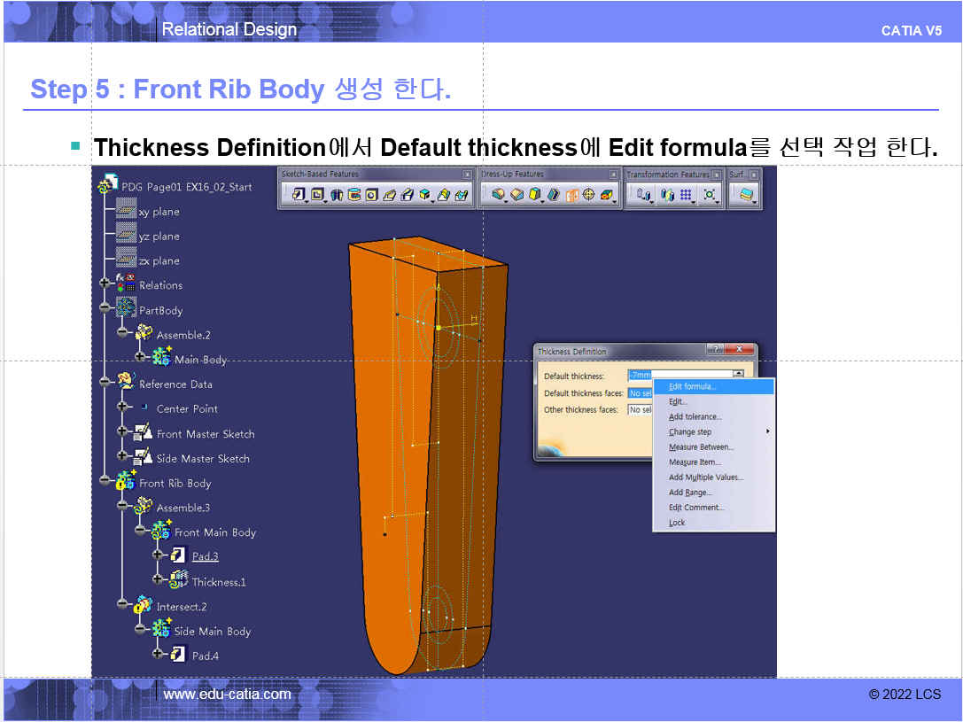This screenshot has height=722, width=963.
Task: Choose Edit formula... from context menu
Action: click(692, 386)
